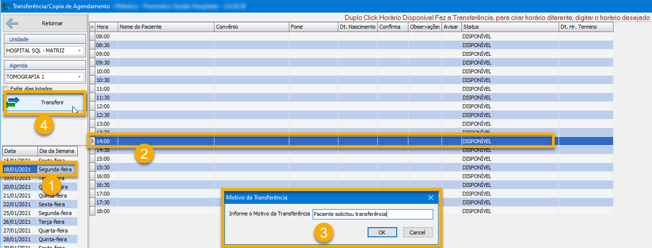This screenshot has height=248, width=652.
Task: Select date 22/01/2021 Sexta-feira
Action: [39, 204]
